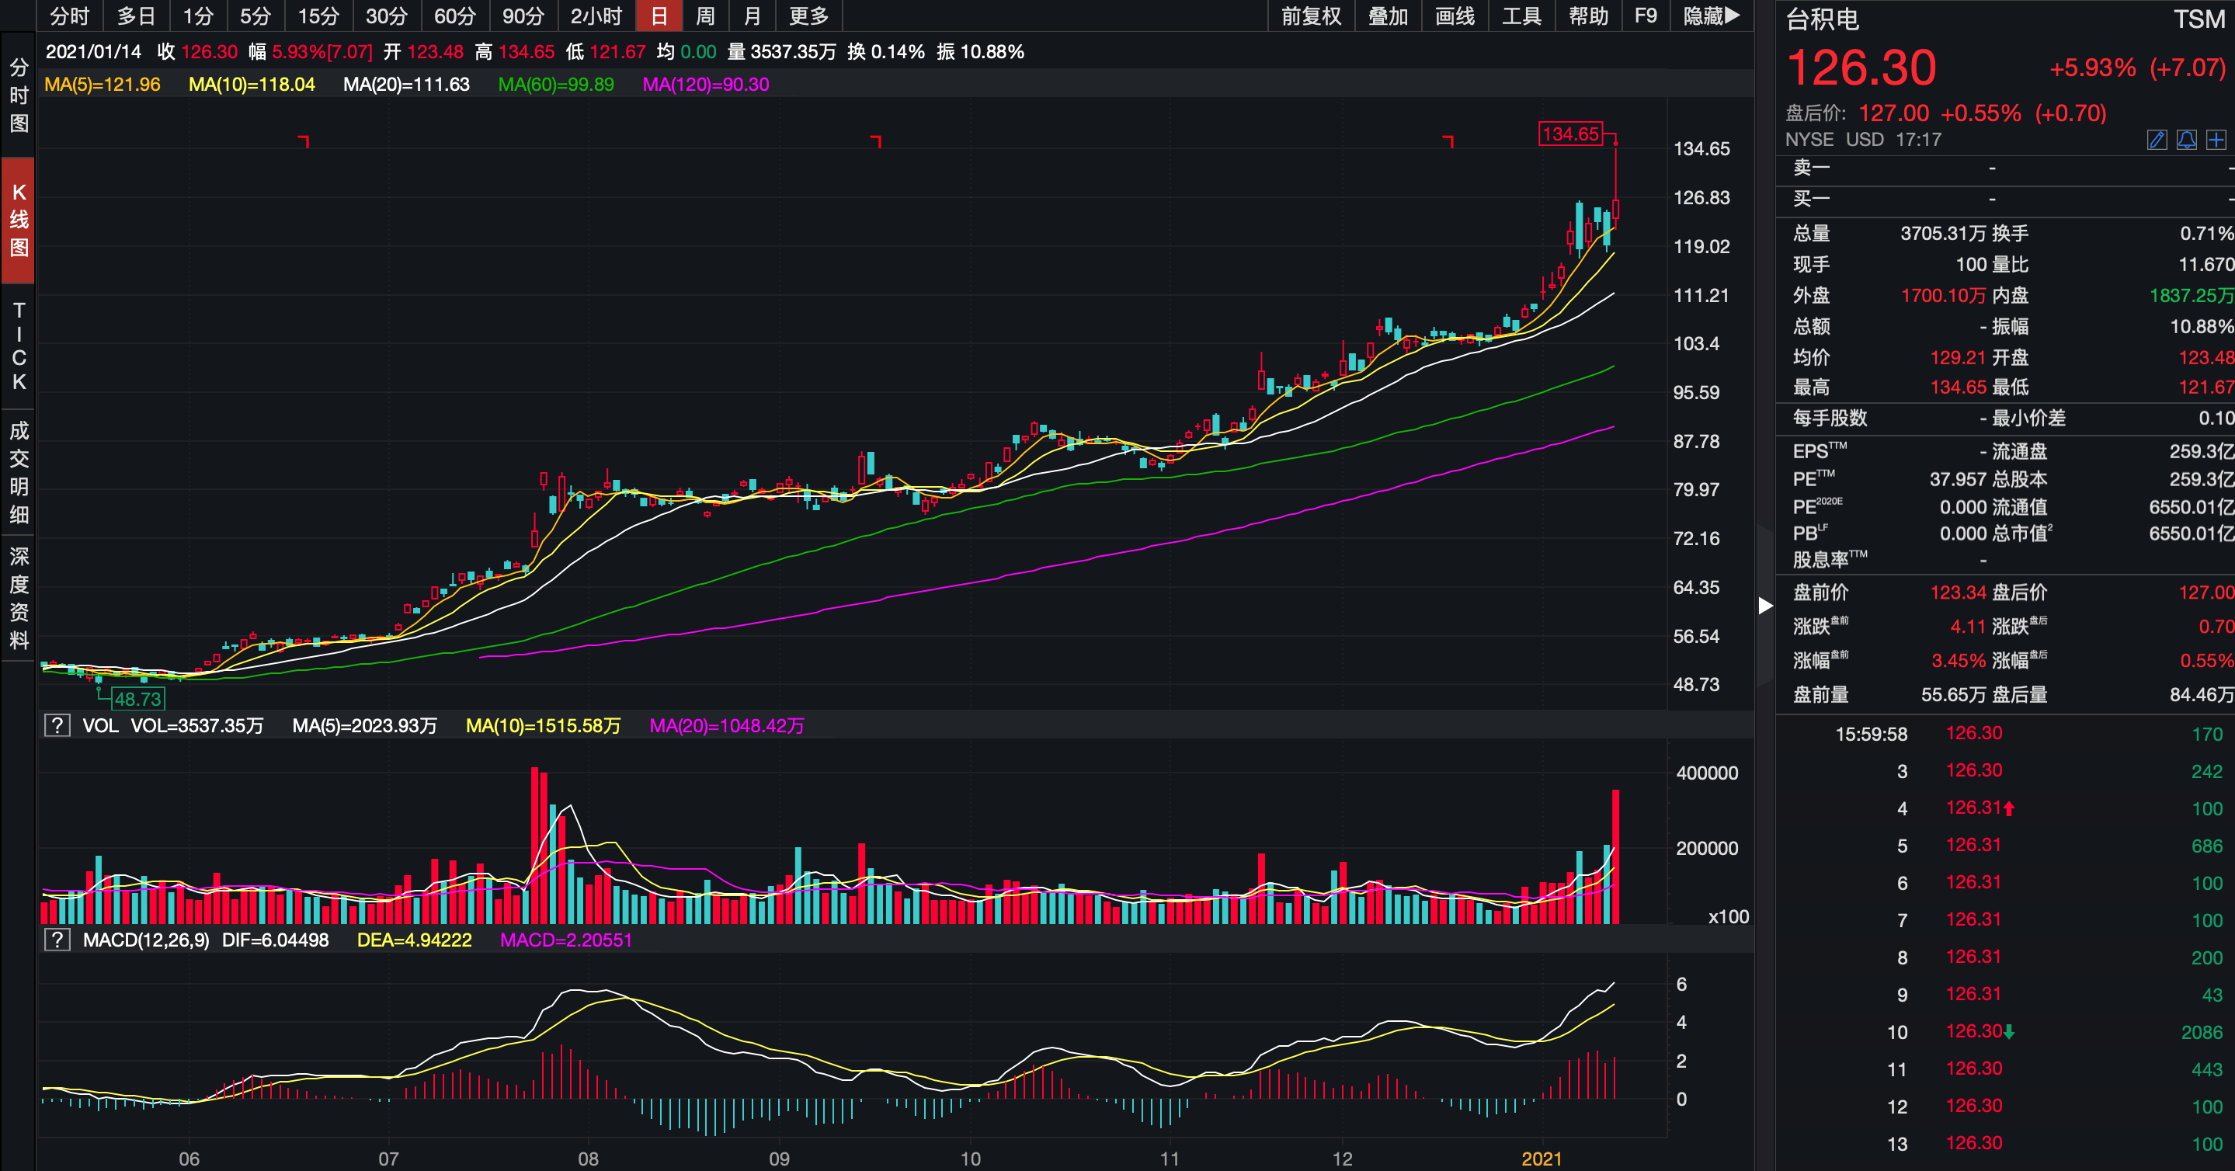Expand the 更多 timeframe menu

pyautogui.click(x=808, y=16)
